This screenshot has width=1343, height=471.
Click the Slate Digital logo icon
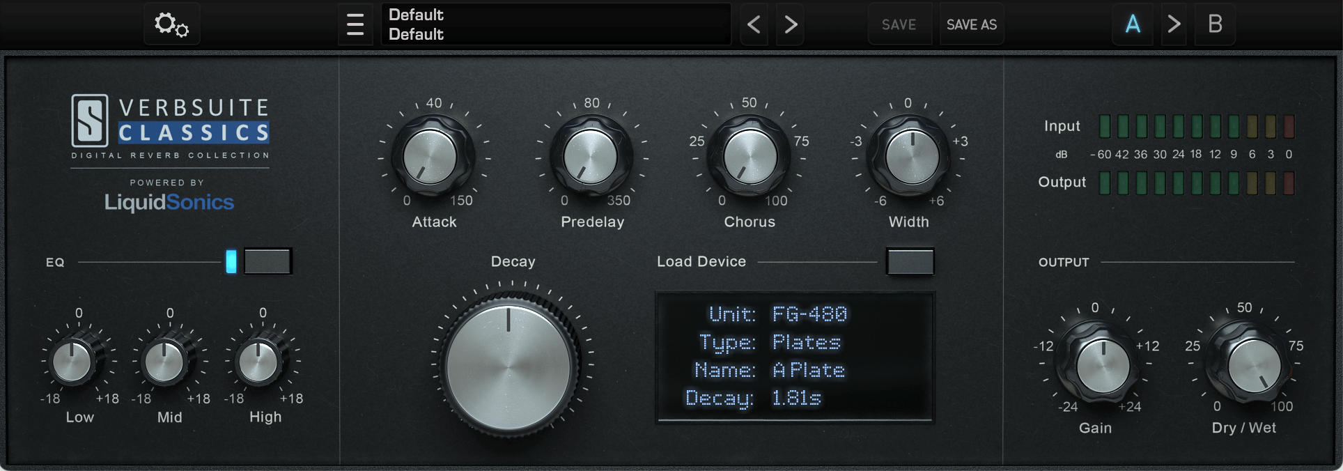[90, 120]
